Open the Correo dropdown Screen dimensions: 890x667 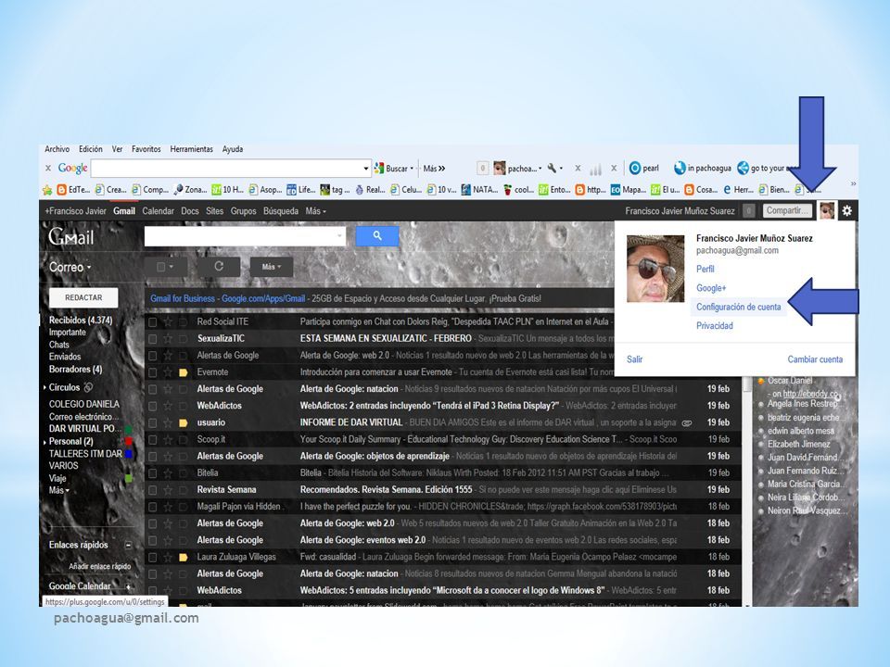tap(70, 267)
